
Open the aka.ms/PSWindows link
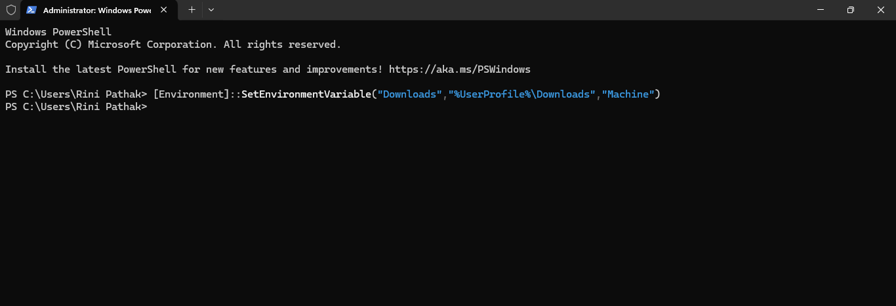pyautogui.click(x=459, y=69)
